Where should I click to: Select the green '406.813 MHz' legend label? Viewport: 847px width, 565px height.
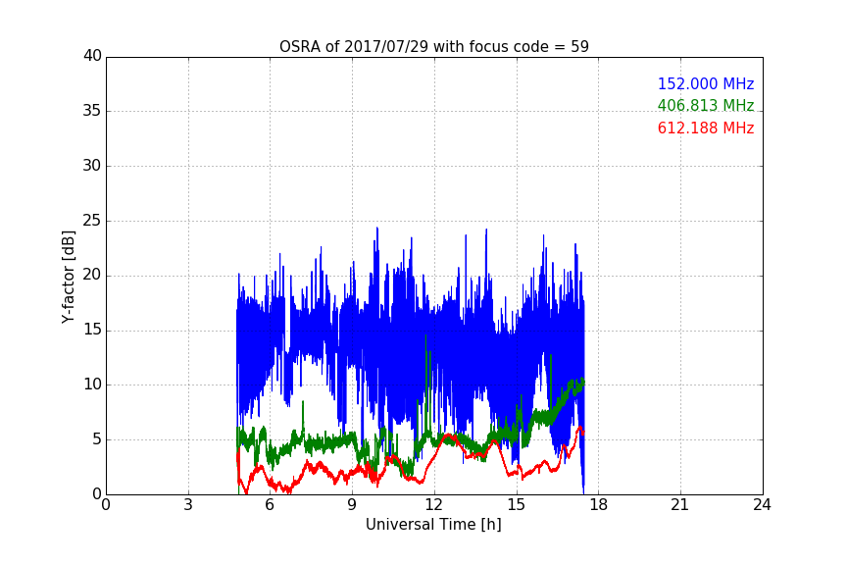coord(706,105)
